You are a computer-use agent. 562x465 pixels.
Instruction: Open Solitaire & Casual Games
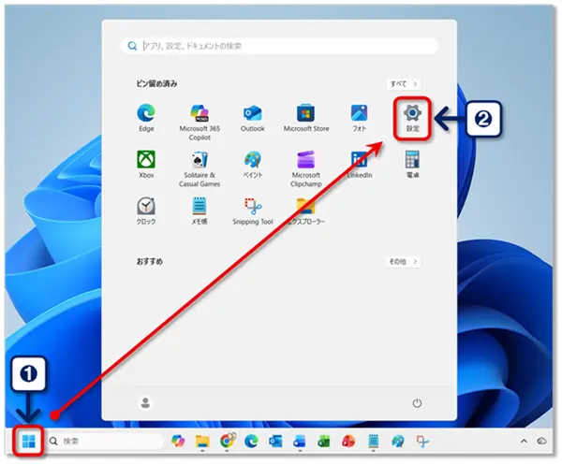(199, 163)
